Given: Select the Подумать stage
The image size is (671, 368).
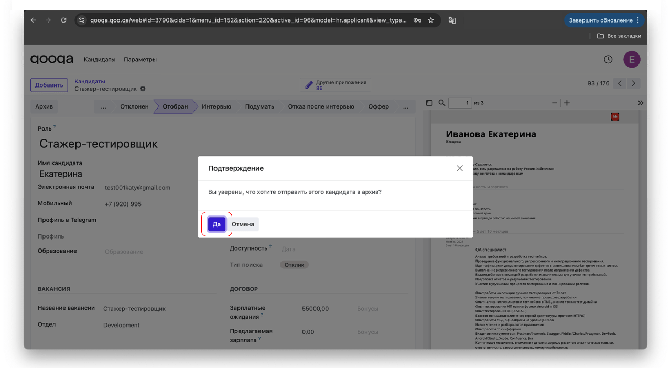Looking at the screenshot, I should pyautogui.click(x=259, y=106).
